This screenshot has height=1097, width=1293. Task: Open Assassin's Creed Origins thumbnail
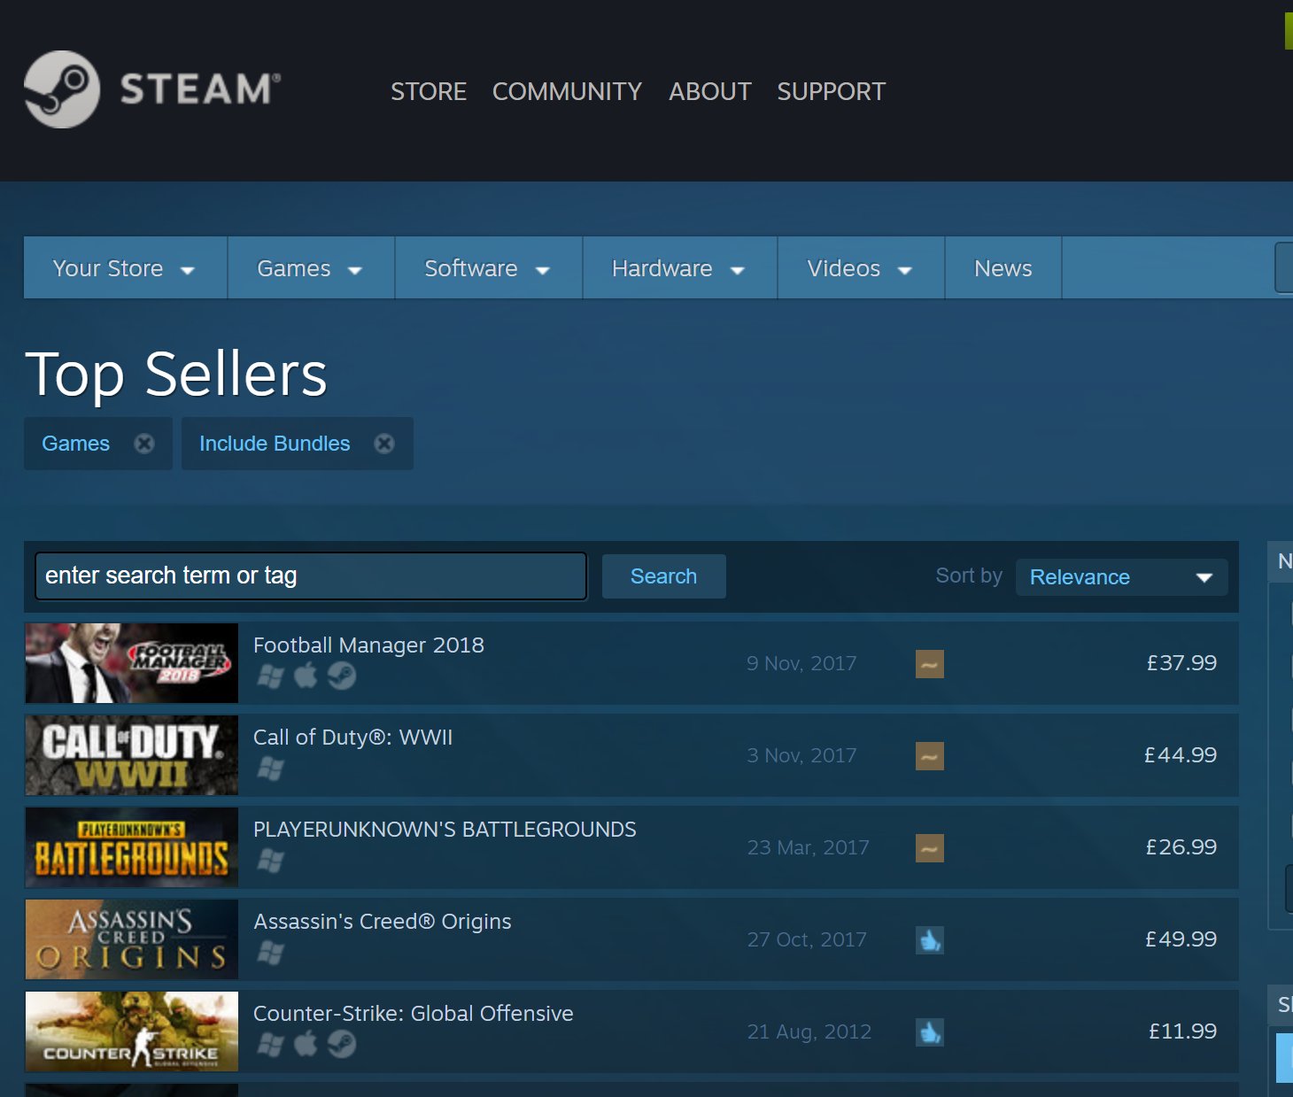pos(132,939)
